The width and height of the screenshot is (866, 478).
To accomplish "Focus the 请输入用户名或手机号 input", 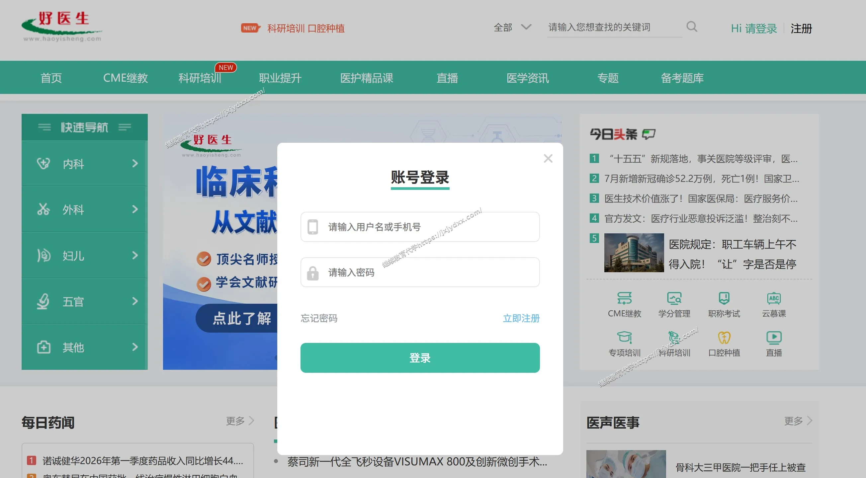I will 420,227.
